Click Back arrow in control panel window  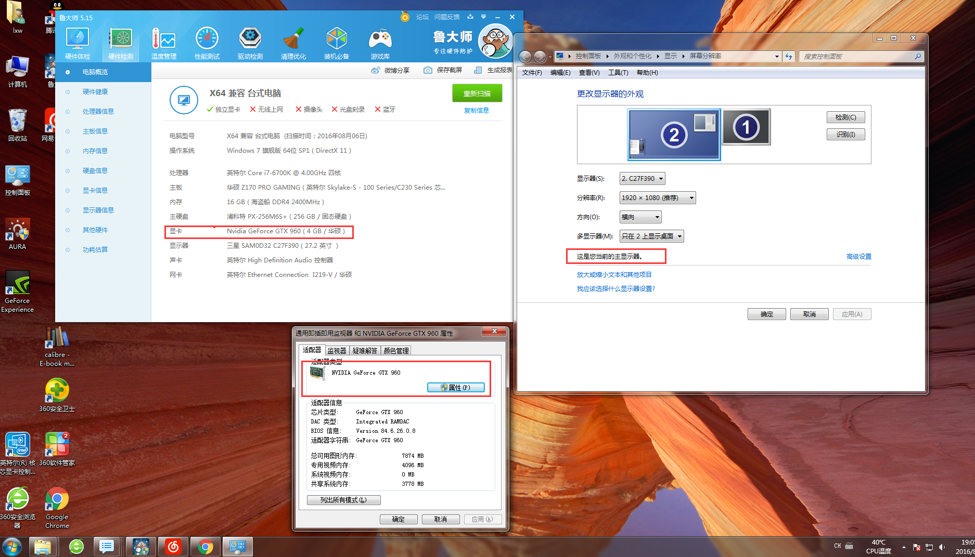coord(525,57)
